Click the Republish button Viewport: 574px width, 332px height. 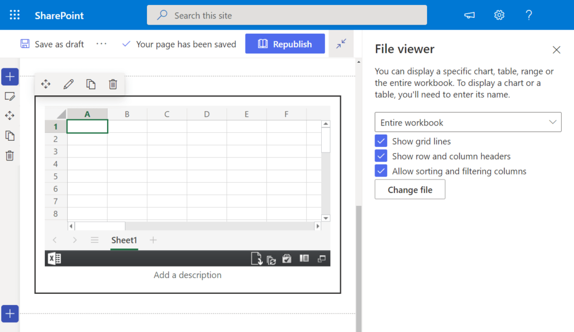(x=285, y=44)
